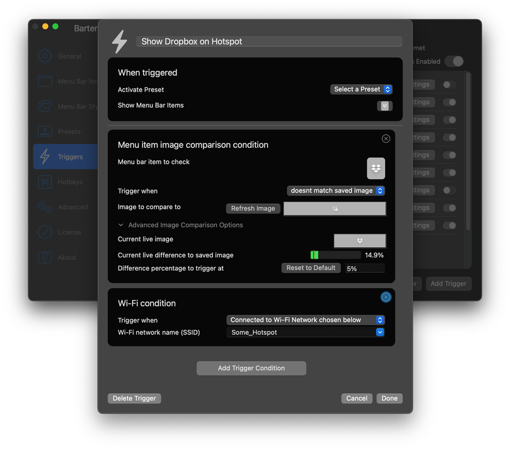The width and height of the screenshot is (510, 451).
Task: Click the Hotkeys icon in sidebar
Action: [45, 182]
